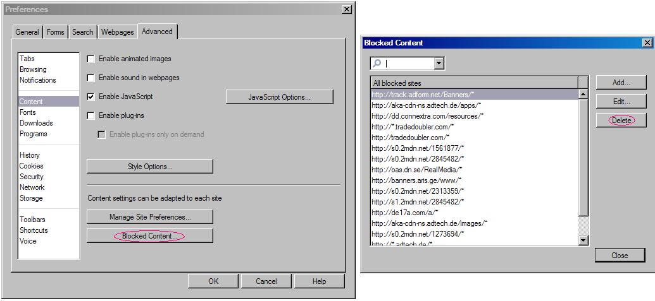Select http://s1.2mdn.net/2845482/* entry
This screenshot has width=655, height=301.
tap(474, 202)
